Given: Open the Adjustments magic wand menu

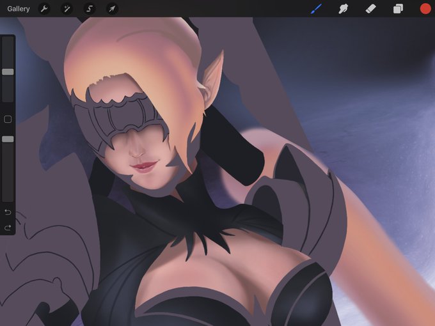Looking at the screenshot, I should click(67, 9).
